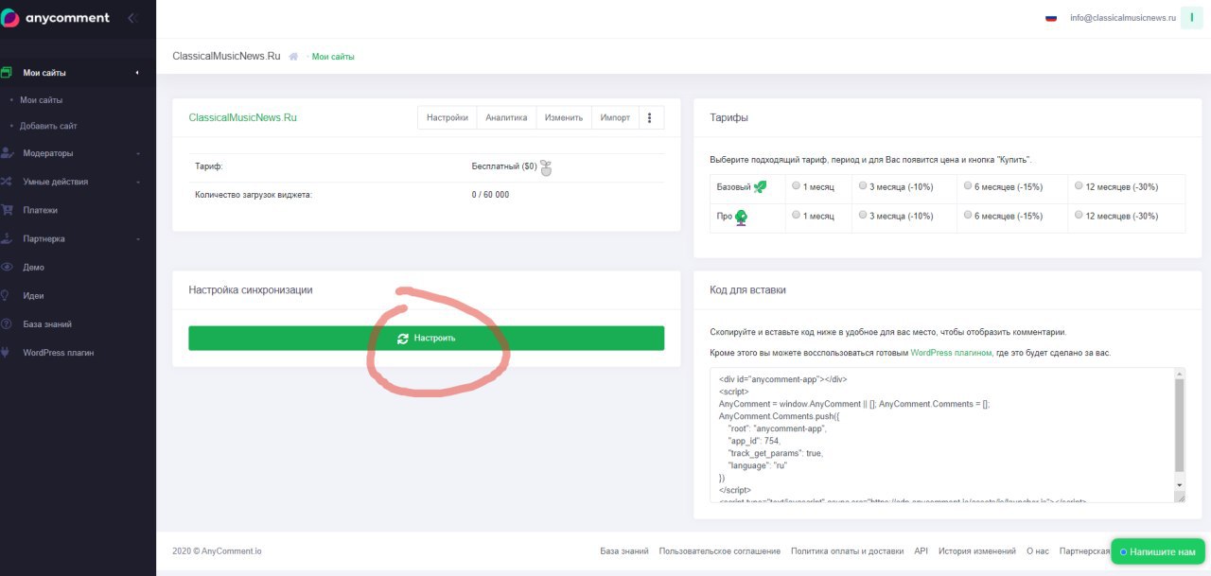Click the Russian flag language icon

(1051, 18)
